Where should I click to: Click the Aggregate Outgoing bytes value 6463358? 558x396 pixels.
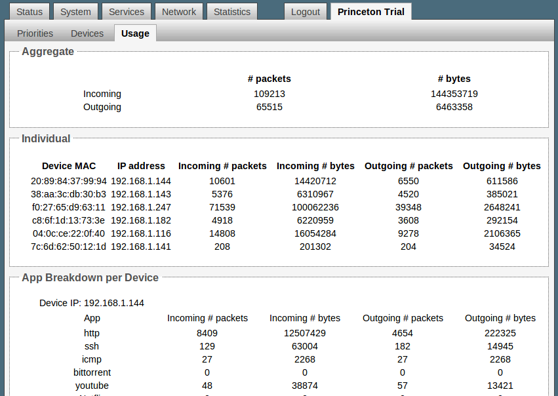coord(454,107)
